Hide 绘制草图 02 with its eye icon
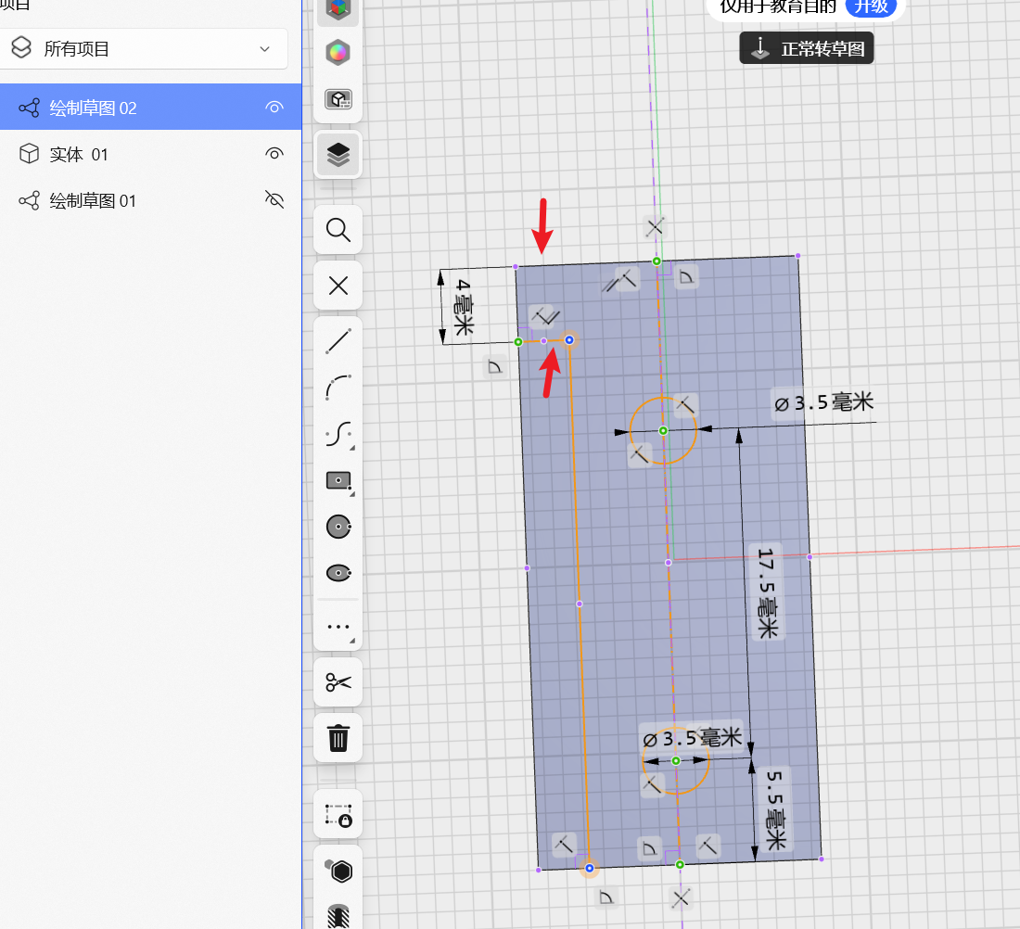 pos(274,108)
